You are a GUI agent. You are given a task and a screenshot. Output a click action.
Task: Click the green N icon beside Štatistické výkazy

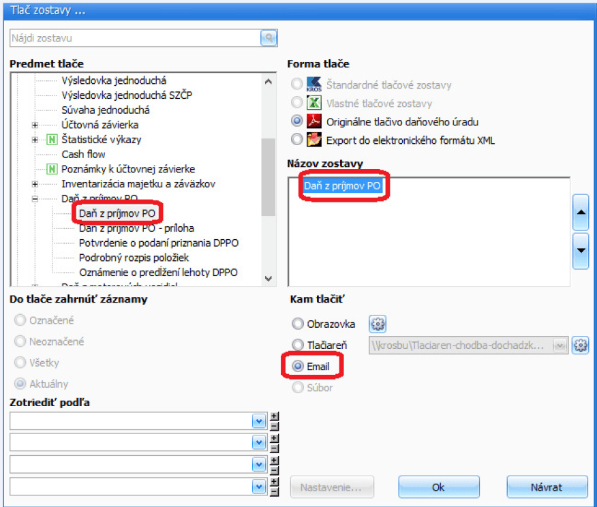[52, 140]
